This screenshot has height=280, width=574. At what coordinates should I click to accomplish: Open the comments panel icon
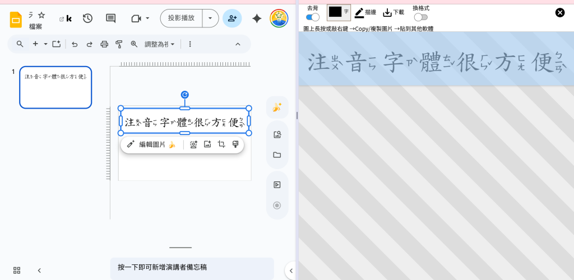[110, 18]
